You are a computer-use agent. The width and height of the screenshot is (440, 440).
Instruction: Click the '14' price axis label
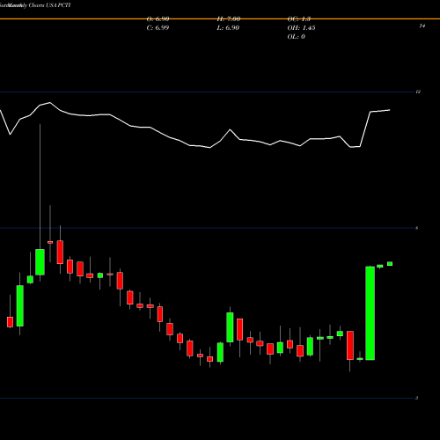click(422, 26)
